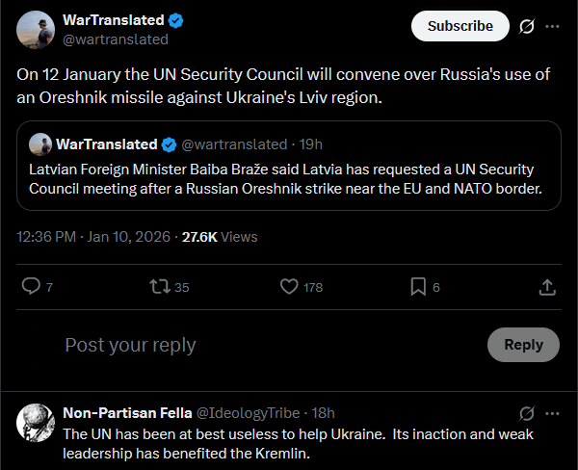Screen dimensions: 578x470
Task: Open WarTranslated profile avatar at top
Action: coord(36,30)
